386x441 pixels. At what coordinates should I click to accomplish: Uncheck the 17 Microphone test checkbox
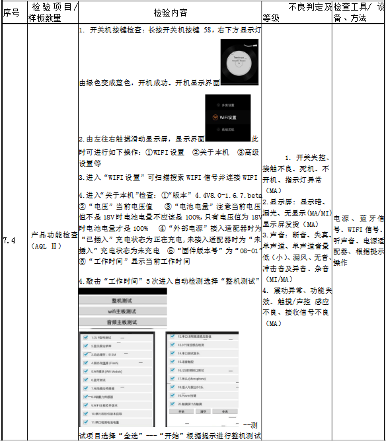(173, 379)
